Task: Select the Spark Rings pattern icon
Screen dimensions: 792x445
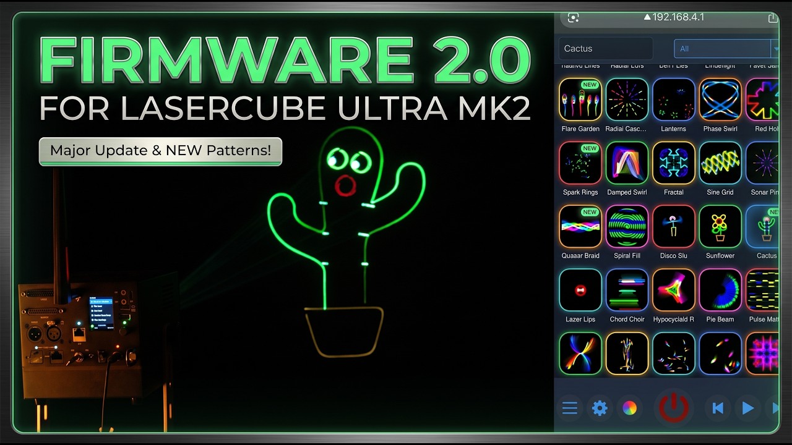Action: (x=580, y=163)
